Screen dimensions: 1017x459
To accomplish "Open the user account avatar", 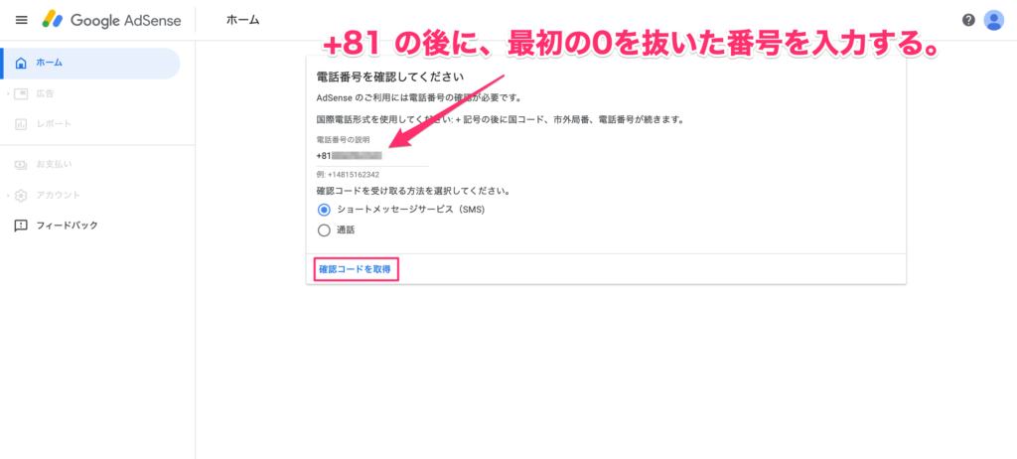I will pos(993,20).
